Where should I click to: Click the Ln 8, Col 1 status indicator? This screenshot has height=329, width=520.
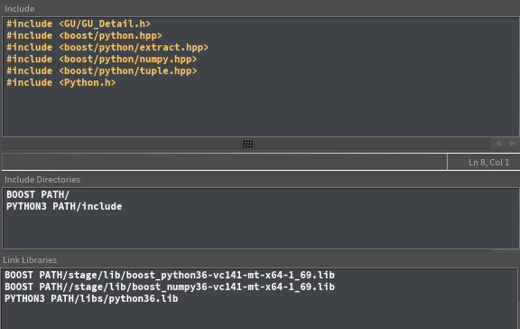488,163
